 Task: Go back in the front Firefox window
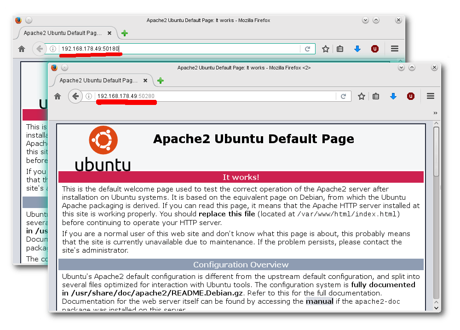[x=75, y=96]
